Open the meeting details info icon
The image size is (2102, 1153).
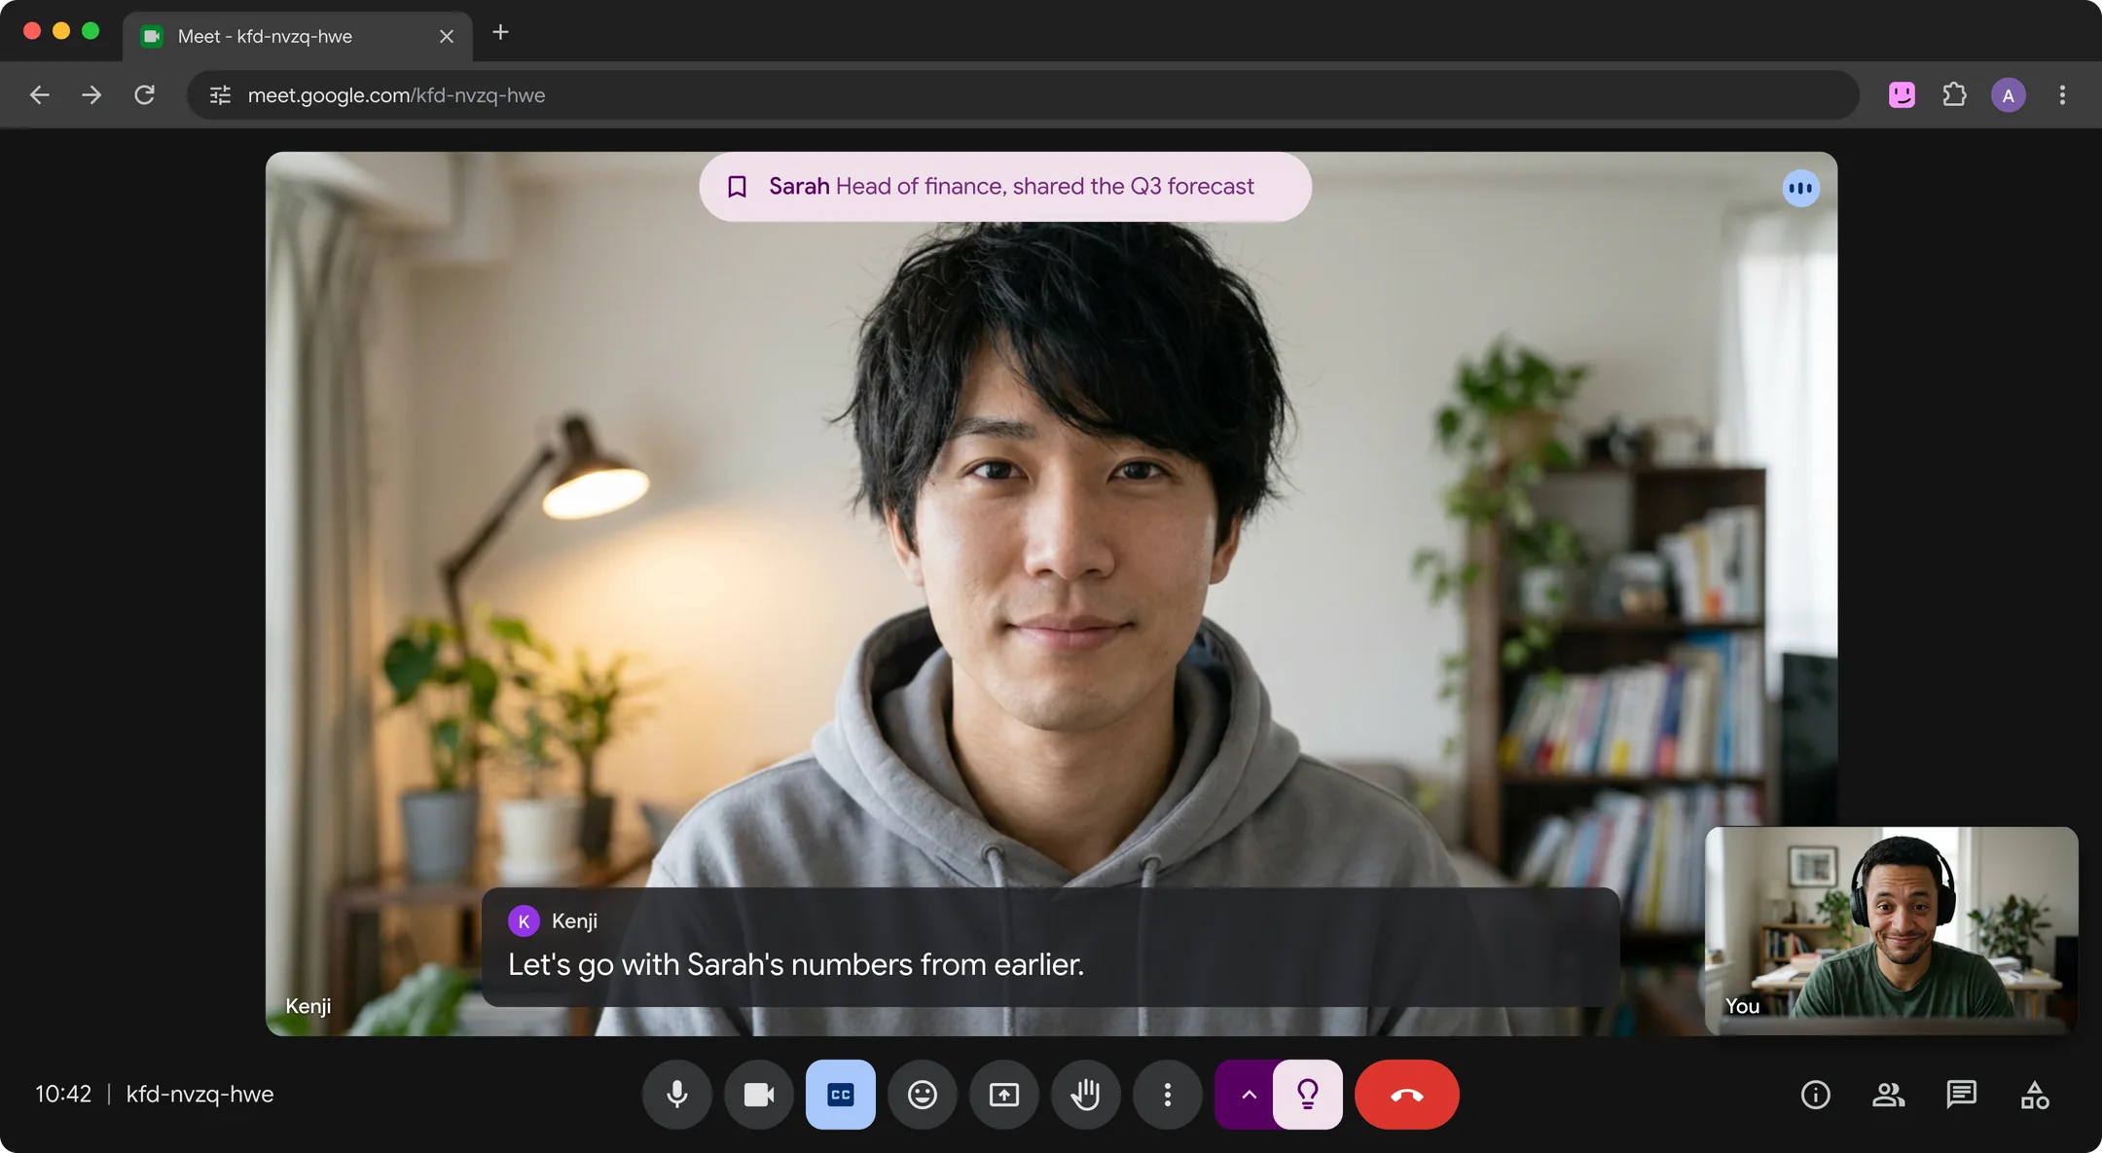[x=1815, y=1095]
